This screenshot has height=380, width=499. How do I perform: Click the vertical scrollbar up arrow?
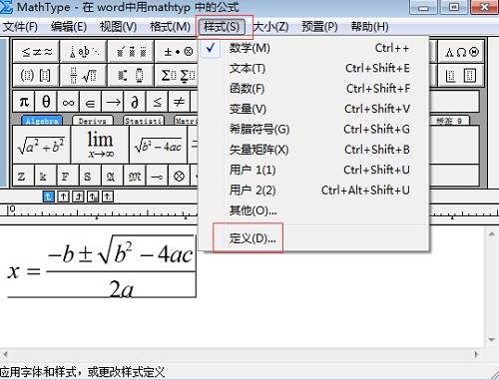click(x=492, y=234)
